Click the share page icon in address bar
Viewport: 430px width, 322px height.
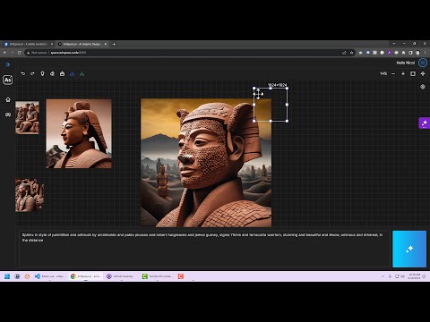344,53
